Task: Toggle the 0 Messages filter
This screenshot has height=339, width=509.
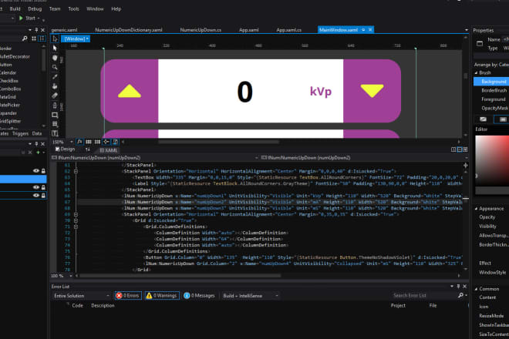Action: pyautogui.click(x=199, y=296)
